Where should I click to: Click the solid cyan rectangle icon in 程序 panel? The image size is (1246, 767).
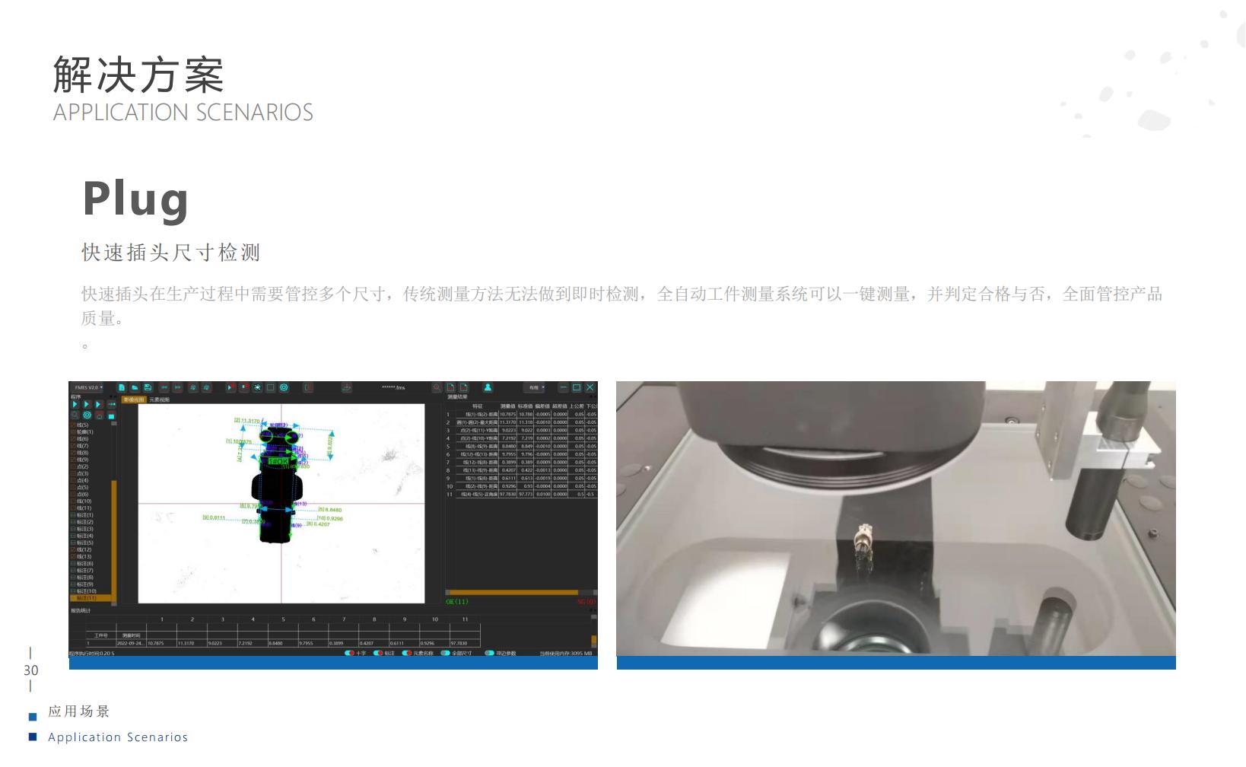[x=112, y=416]
